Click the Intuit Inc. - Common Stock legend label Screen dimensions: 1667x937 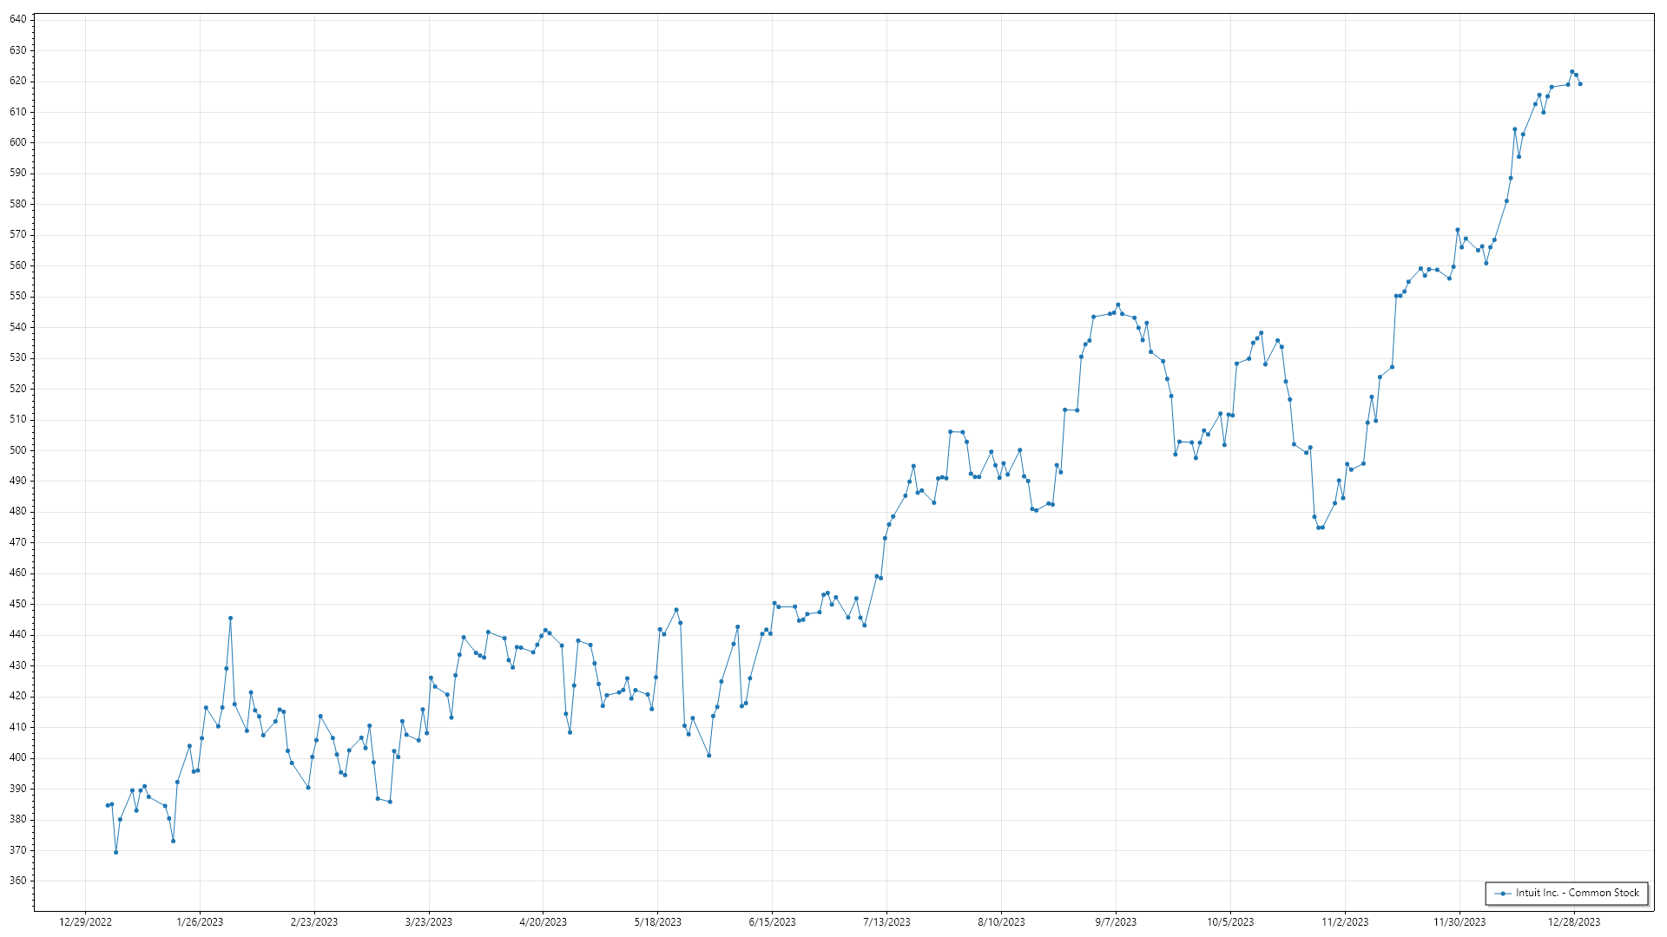pos(1577,893)
